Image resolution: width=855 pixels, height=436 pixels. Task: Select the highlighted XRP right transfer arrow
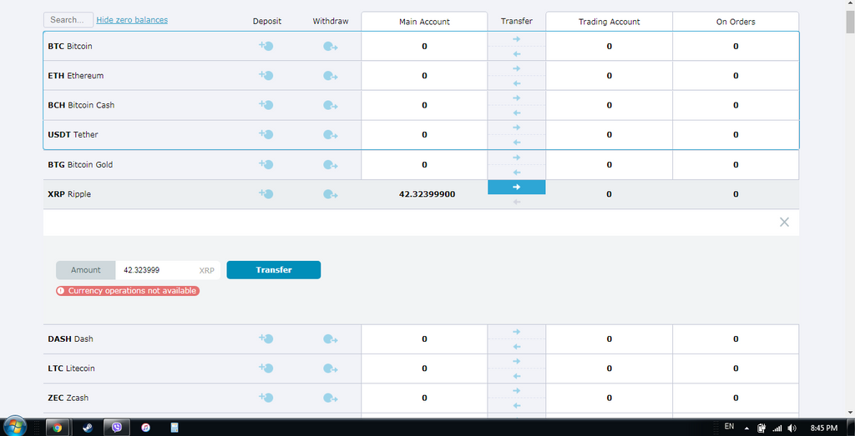coord(516,188)
